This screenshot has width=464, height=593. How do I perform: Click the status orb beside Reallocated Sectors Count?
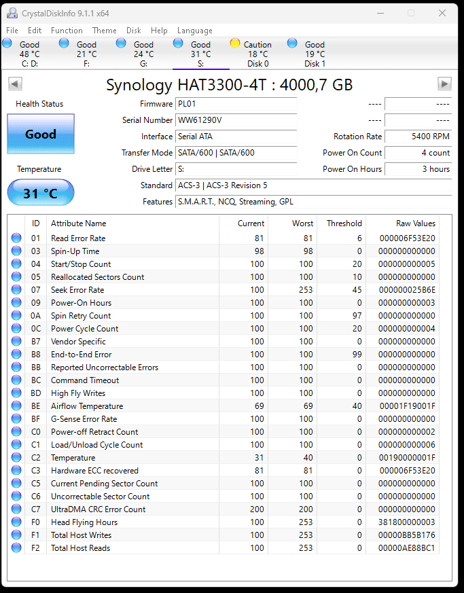coord(16,277)
